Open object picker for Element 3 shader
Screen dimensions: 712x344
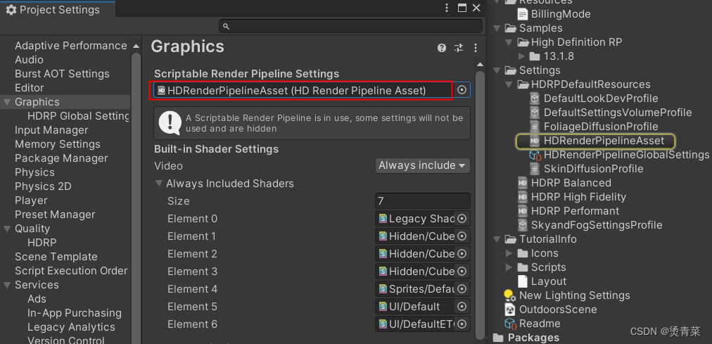point(462,272)
